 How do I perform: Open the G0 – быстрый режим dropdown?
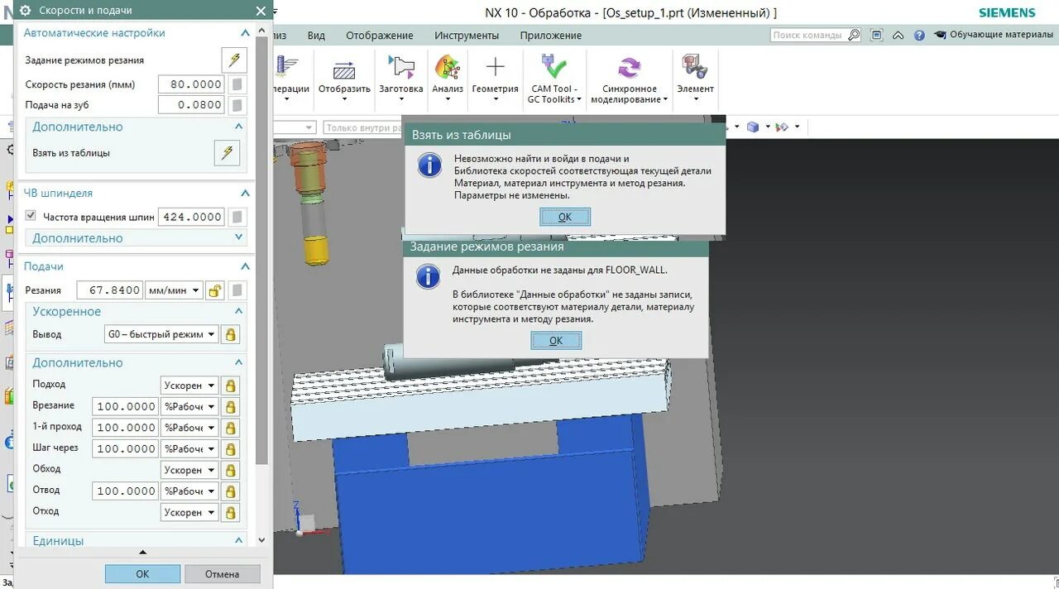(x=161, y=335)
